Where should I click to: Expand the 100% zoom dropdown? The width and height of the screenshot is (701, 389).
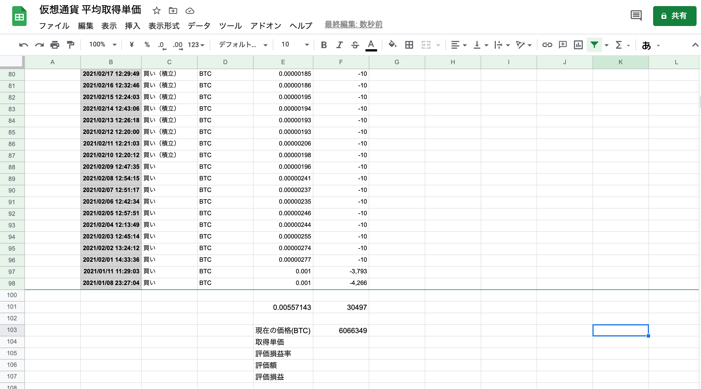click(103, 45)
